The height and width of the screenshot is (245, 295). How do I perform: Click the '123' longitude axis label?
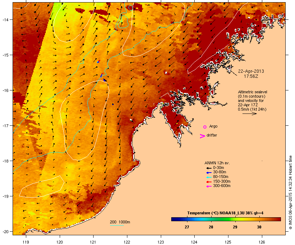pos(161,242)
